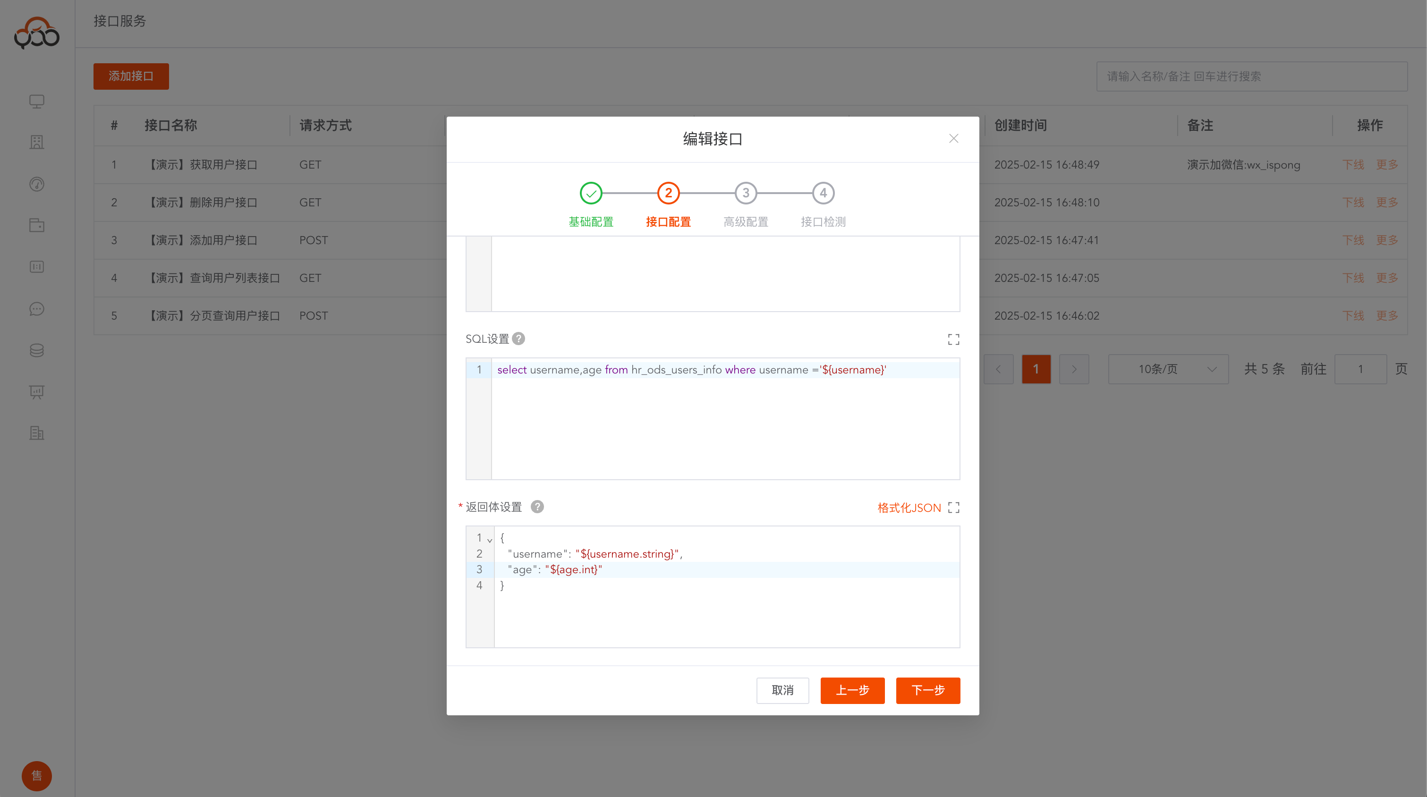
Task: Open the dashboard gauge sidebar icon
Action: [36, 184]
